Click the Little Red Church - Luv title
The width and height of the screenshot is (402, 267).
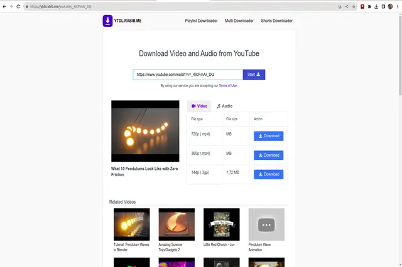219,244
